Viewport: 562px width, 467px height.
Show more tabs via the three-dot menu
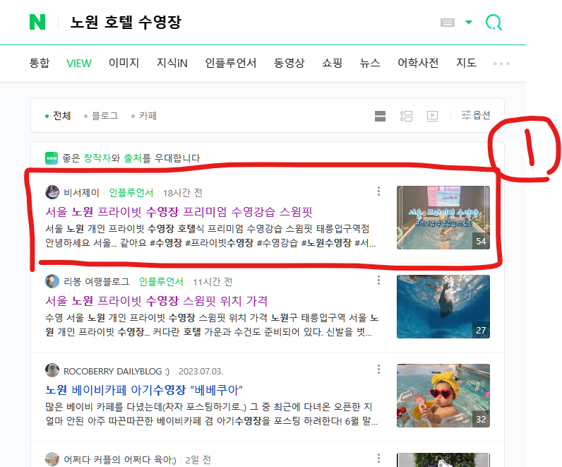[501, 64]
